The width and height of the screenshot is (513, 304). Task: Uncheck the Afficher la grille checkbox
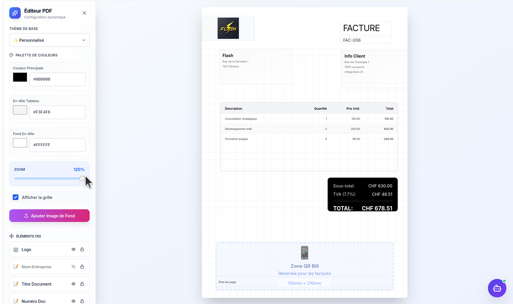[16, 197]
